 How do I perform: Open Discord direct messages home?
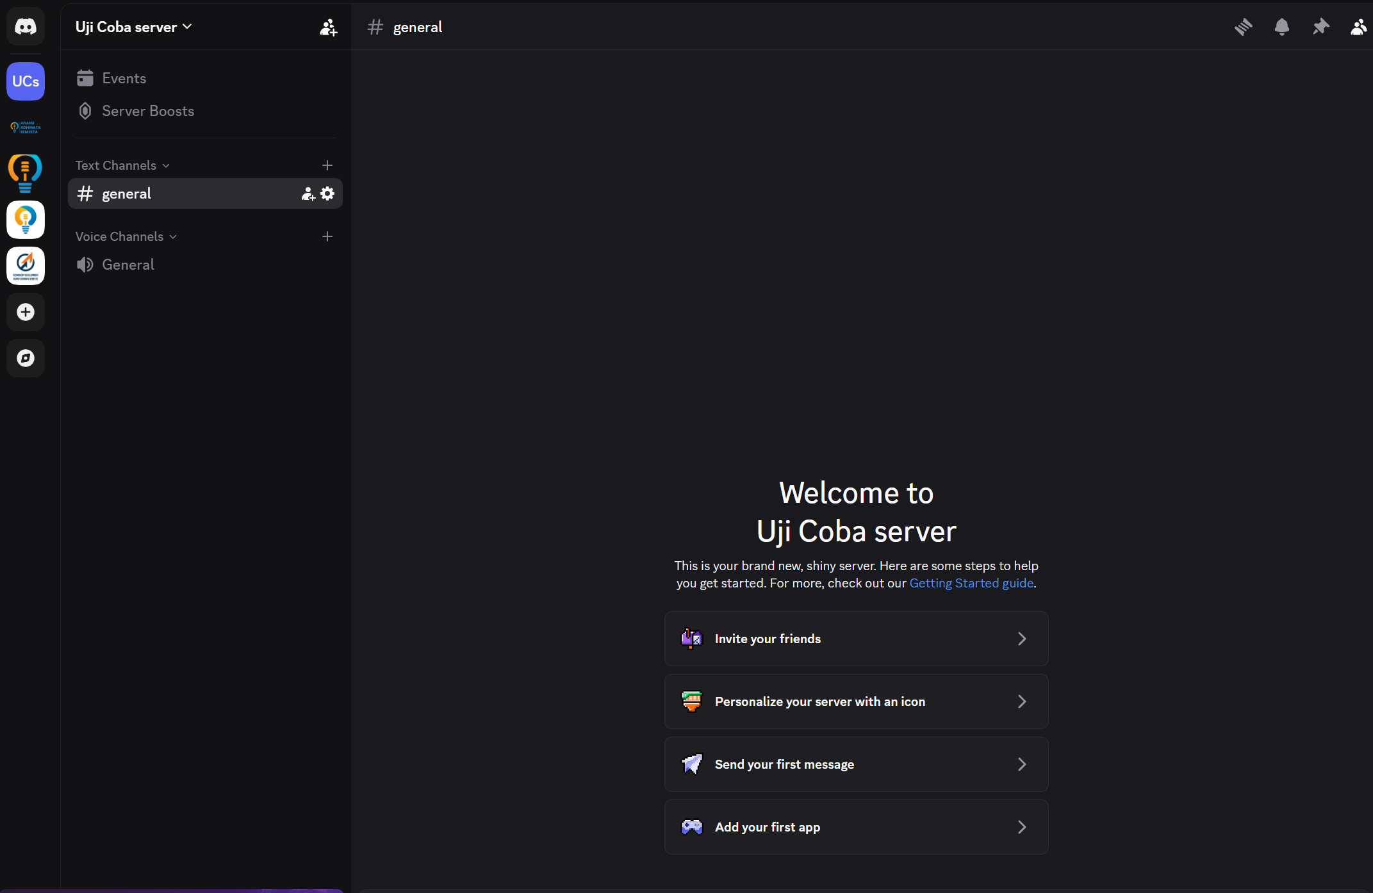point(26,27)
